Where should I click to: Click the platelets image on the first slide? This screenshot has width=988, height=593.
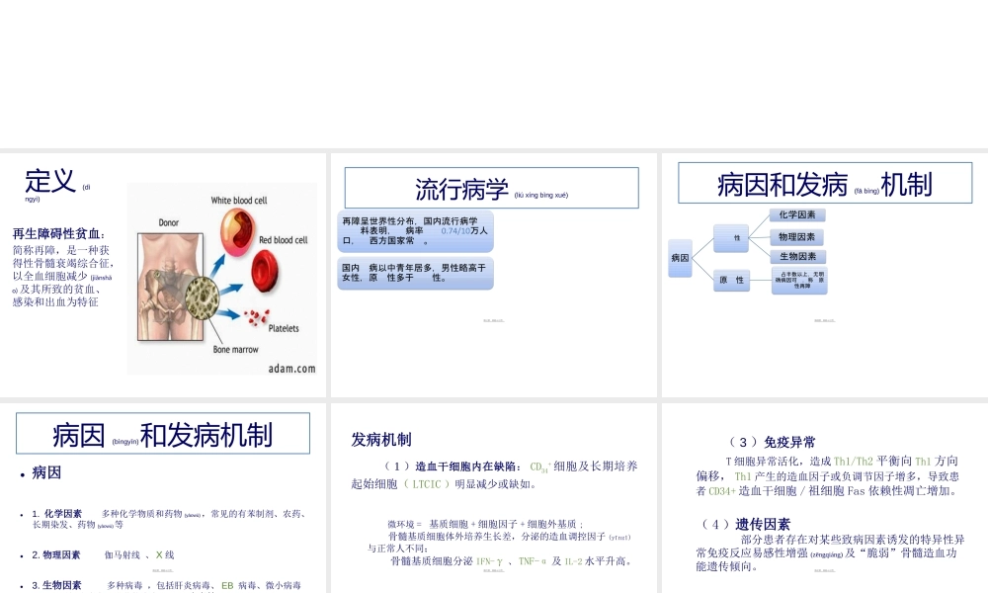pyautogui.click(x=255, y=316)
